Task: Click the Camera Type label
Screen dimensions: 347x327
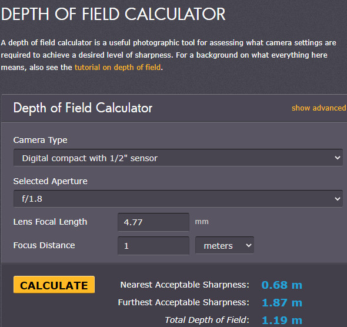Action: click(x=40, y=141)
